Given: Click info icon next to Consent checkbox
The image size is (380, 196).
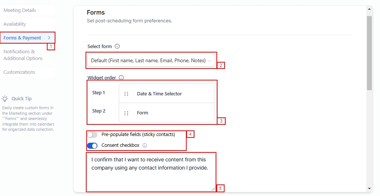Looking at the screenshot, I should pos(145,145).
